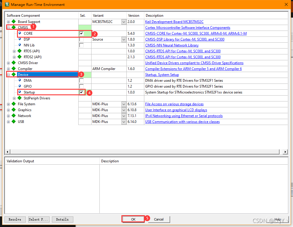
Task: Open the Startup, System Setup link
Action: 162,75
